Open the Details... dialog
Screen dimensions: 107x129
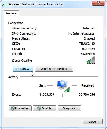[x=23, y=69]
